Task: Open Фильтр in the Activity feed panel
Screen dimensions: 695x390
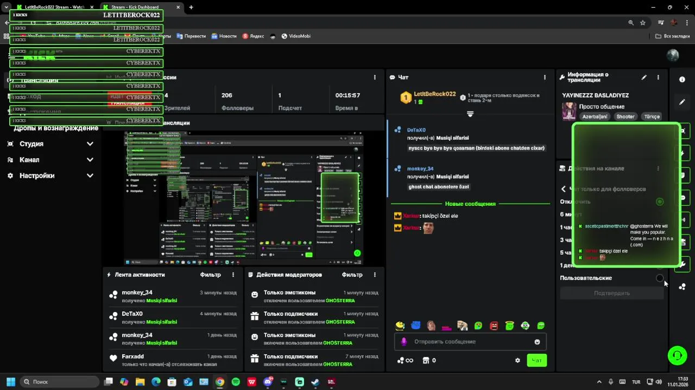Action: coord(211,275)
